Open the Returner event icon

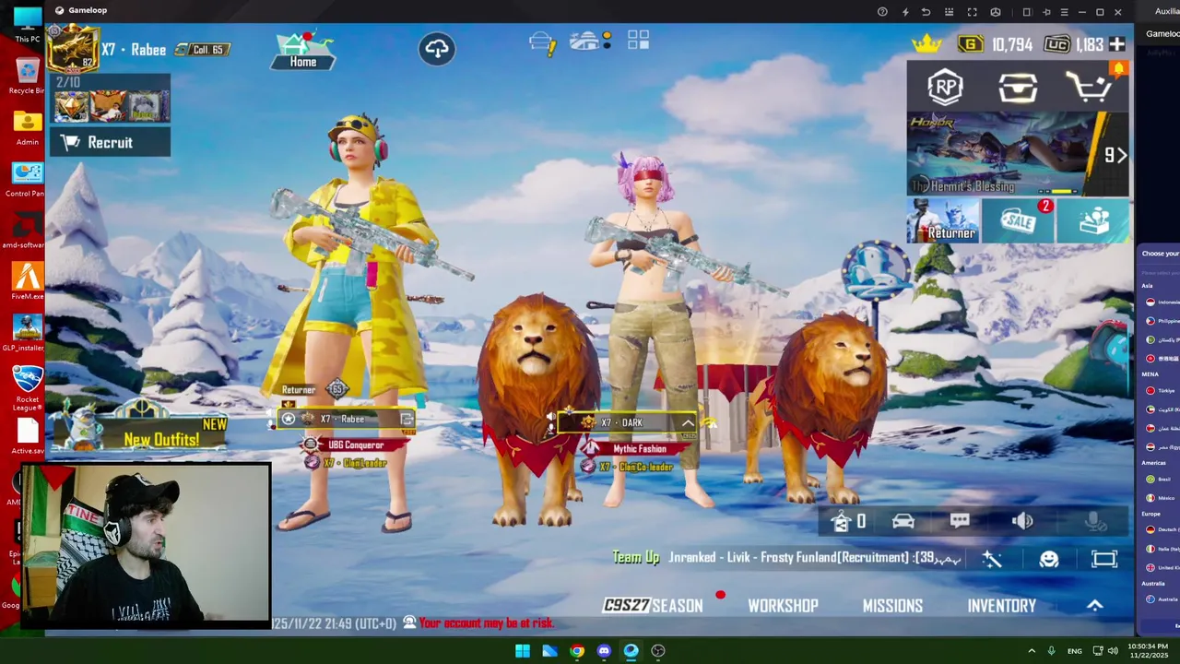[x=942, y=221]
